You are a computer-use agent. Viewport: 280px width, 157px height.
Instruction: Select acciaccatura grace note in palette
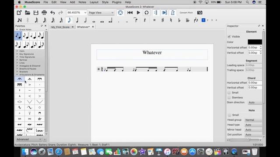point(18,36)
